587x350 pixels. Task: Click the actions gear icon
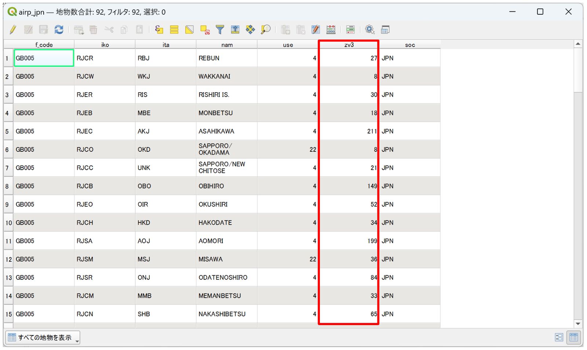370,30
